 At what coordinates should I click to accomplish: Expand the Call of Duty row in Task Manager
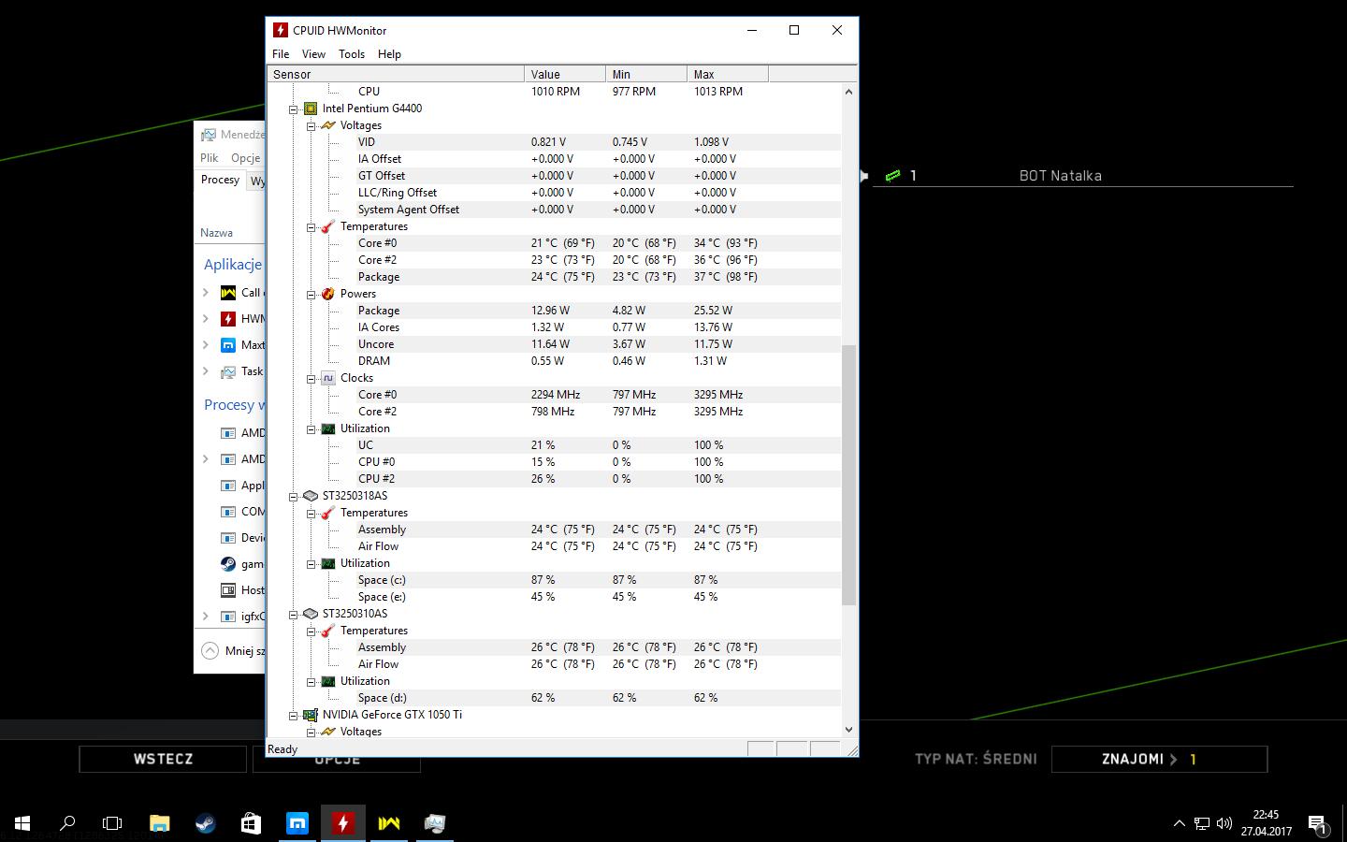[x=206, y=293]
